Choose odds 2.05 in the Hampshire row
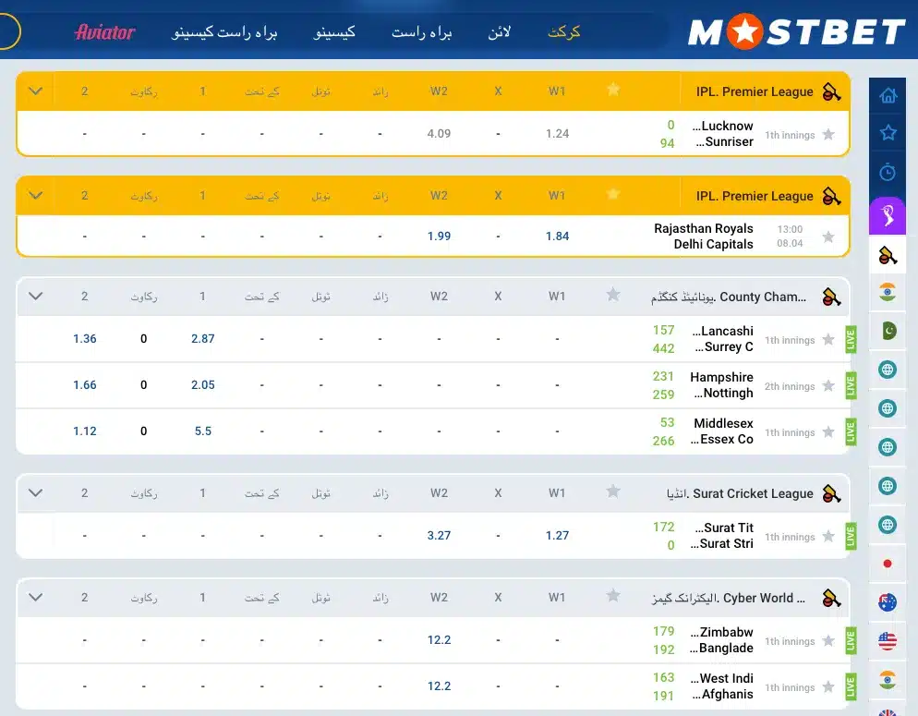 click(x=203, y=384)
